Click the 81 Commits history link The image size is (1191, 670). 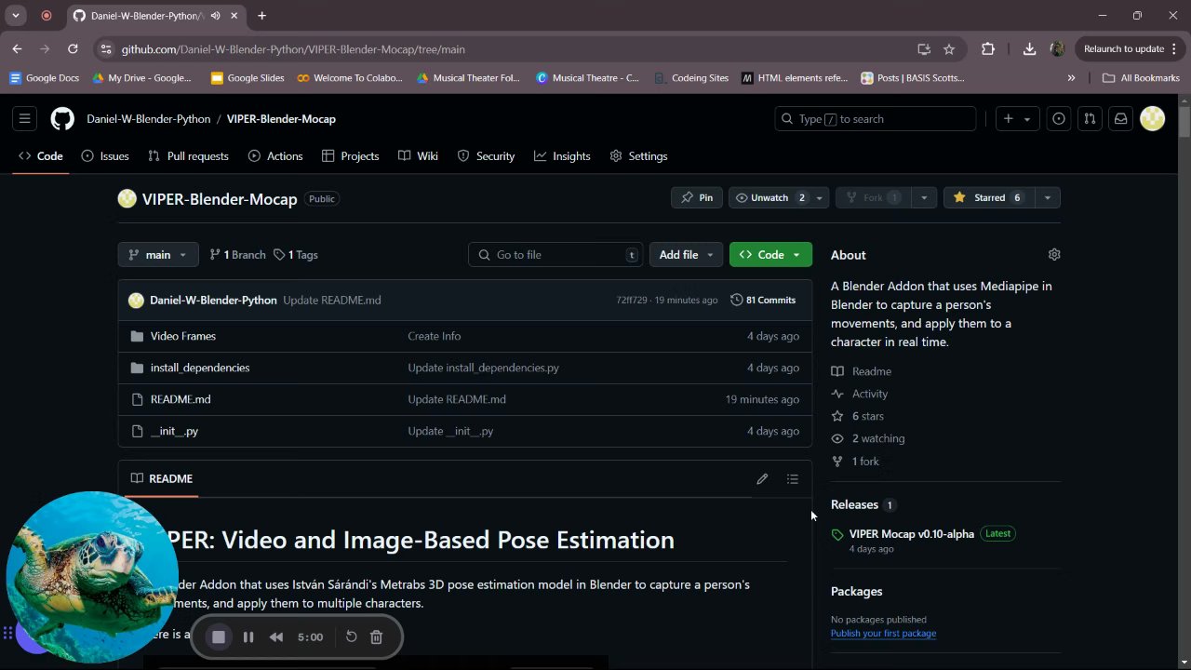pyautogui.click(x=763, y=301)
